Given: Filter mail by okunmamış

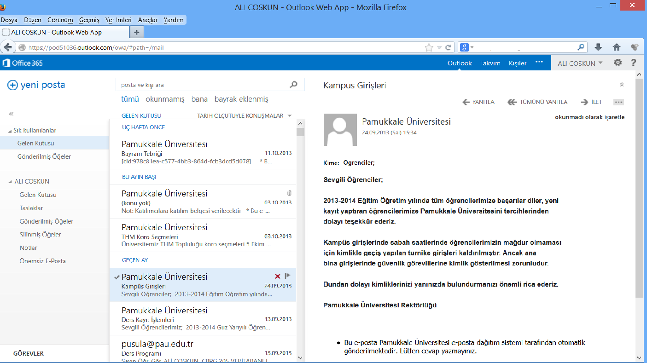Looking at the screenshot, I should 165,99.
